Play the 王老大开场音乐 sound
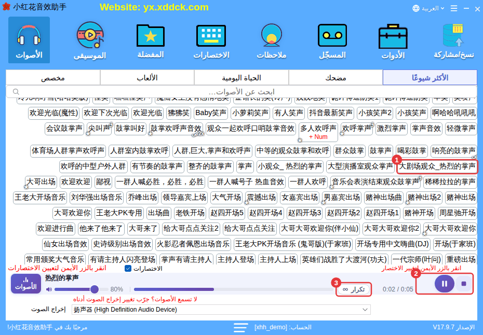 (x=41, y=197)
